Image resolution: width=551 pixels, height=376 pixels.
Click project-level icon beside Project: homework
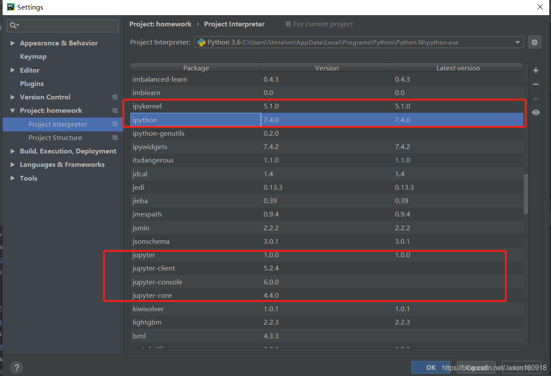[x=115, y=111]
